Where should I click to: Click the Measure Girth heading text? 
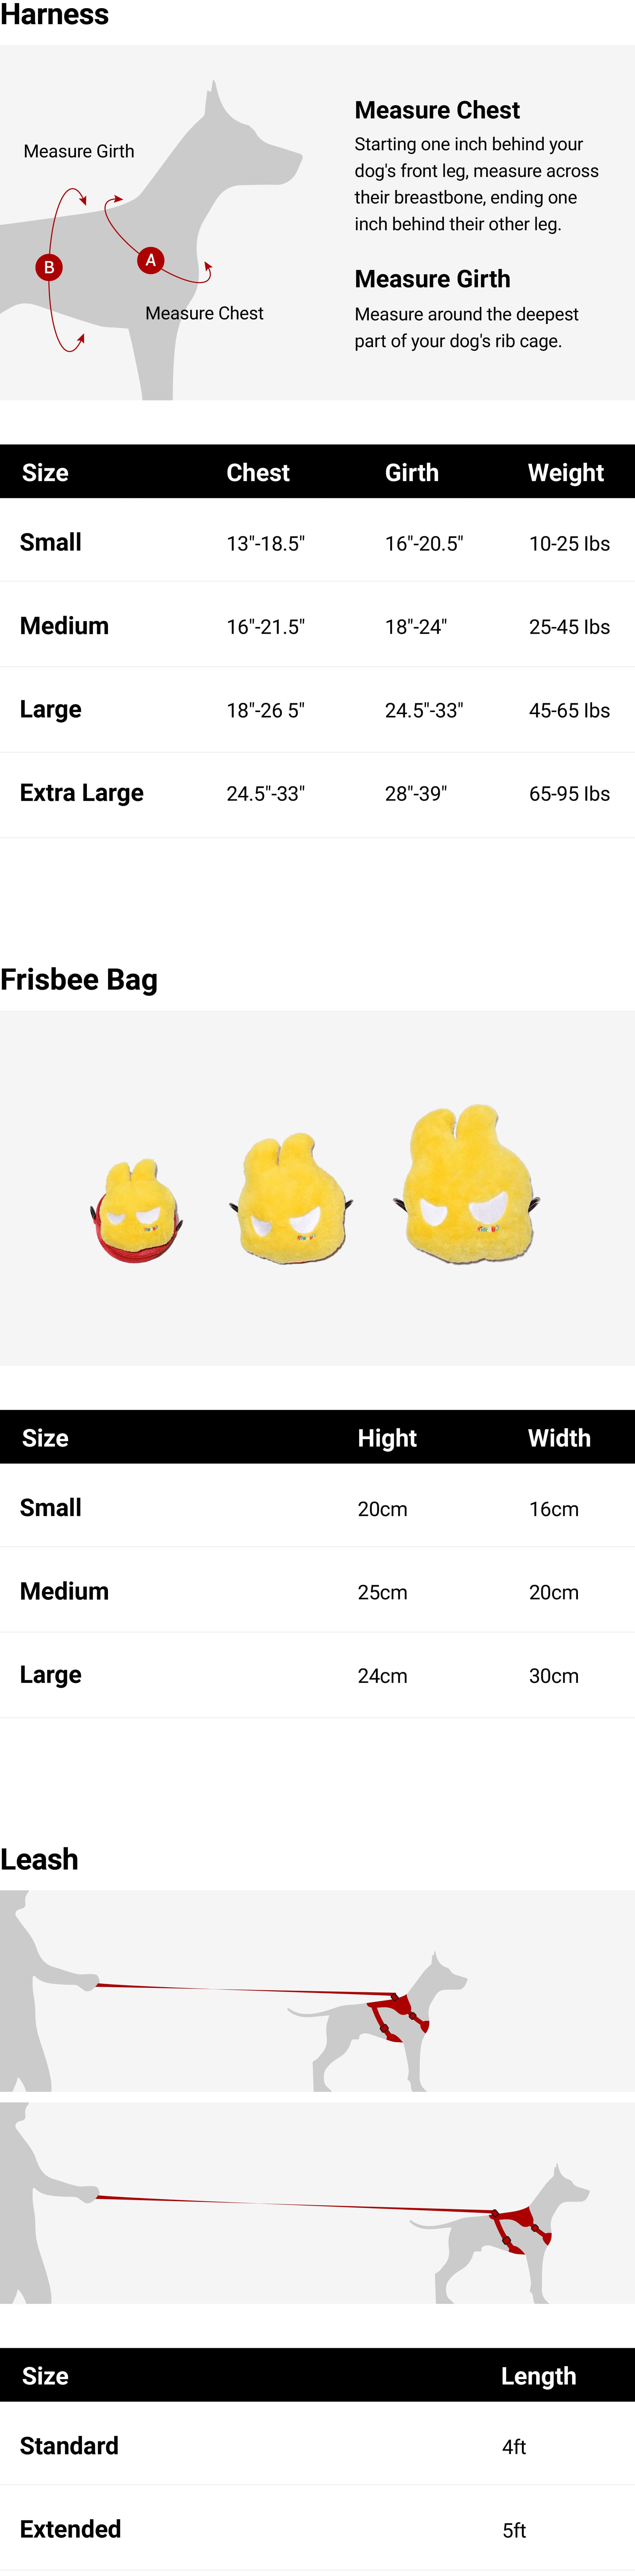click(x=432, y=279)
